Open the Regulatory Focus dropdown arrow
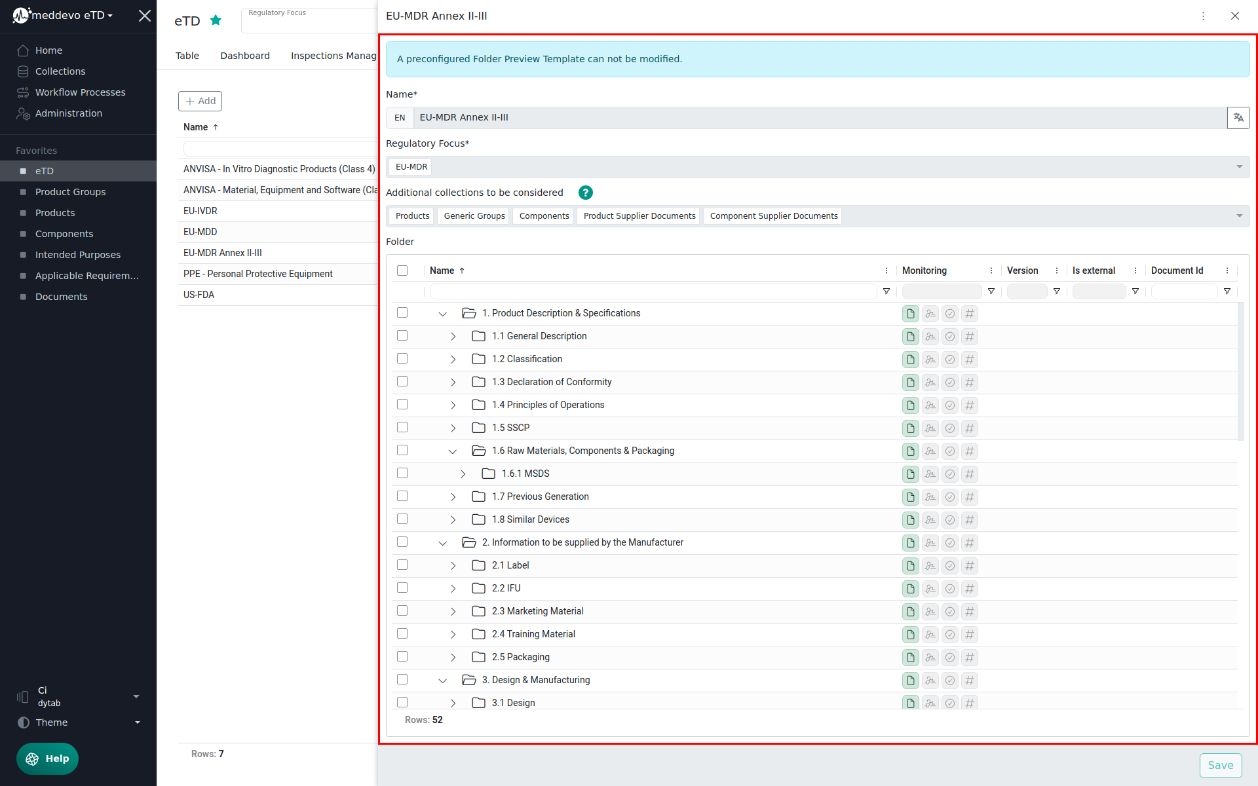 pos(1239,167)
